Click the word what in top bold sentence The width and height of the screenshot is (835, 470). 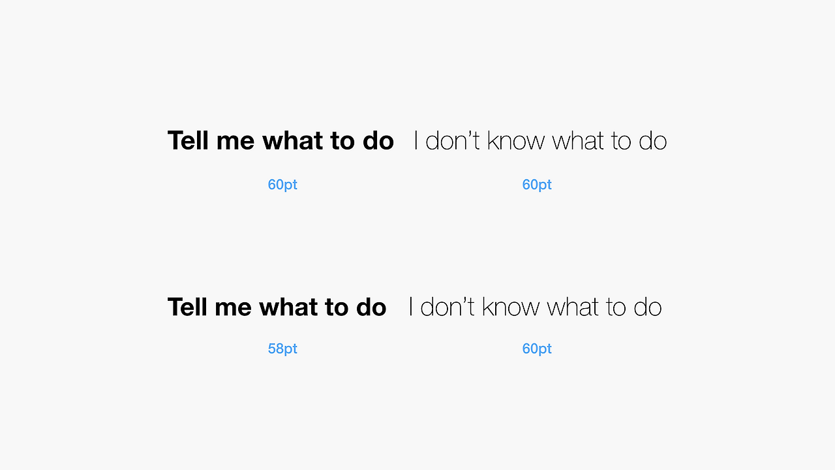[292, 140]
